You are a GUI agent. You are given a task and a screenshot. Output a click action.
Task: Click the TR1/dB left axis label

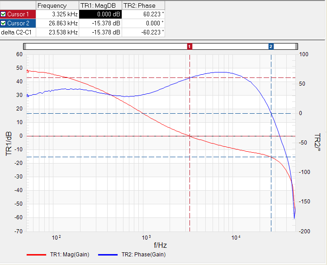click(x=9, y=144)
